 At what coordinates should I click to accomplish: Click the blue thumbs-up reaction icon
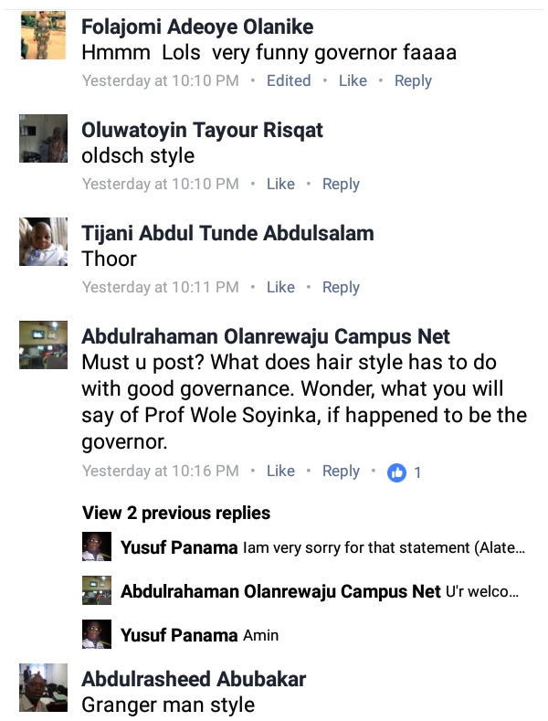pyautogui.click(x=395, y=472)
